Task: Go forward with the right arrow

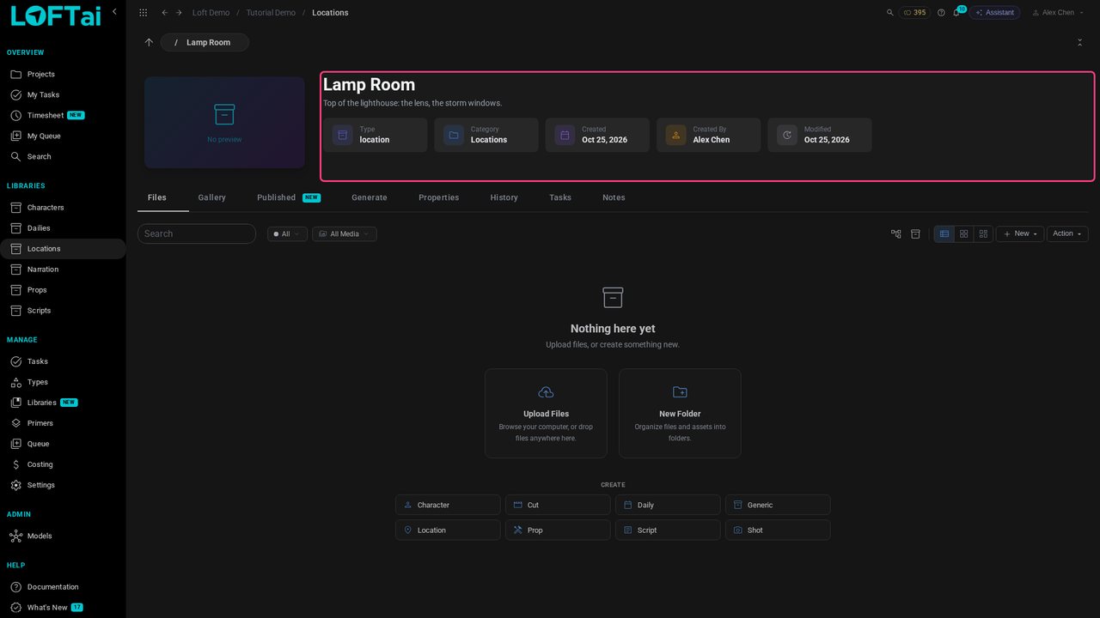Action: 179,13
